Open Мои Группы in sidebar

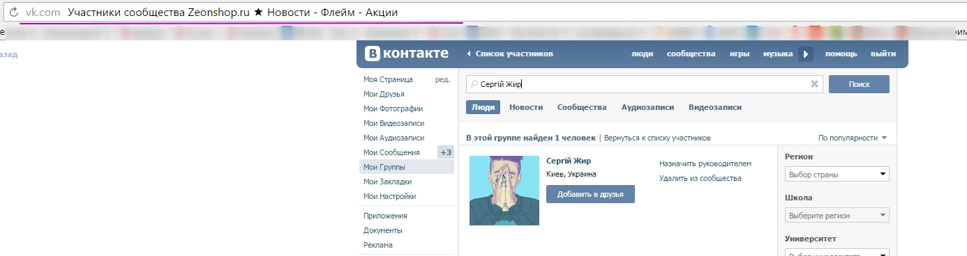coord(407,167)
